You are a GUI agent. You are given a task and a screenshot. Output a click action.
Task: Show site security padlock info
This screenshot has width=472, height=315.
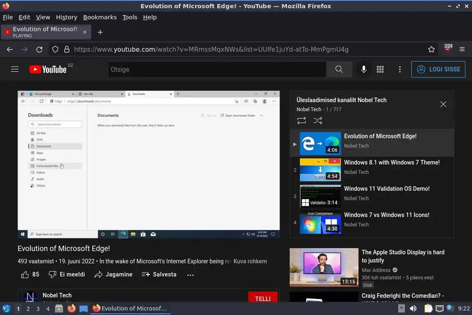tap(67, 50)
